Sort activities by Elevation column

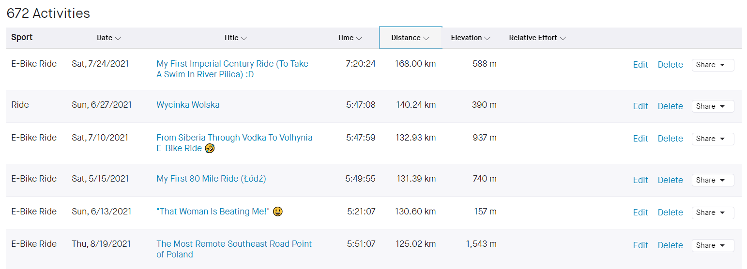(x=470, y=38)
